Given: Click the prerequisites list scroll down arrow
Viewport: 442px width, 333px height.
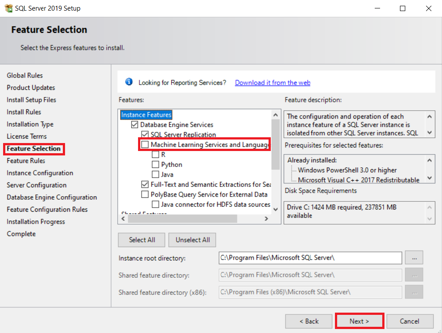Looking at the screenshot, I should tap(429, 178).
